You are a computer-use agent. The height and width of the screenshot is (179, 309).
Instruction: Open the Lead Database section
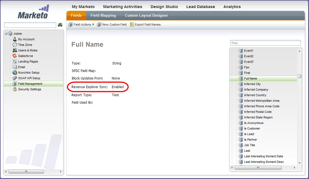point(201,7)
